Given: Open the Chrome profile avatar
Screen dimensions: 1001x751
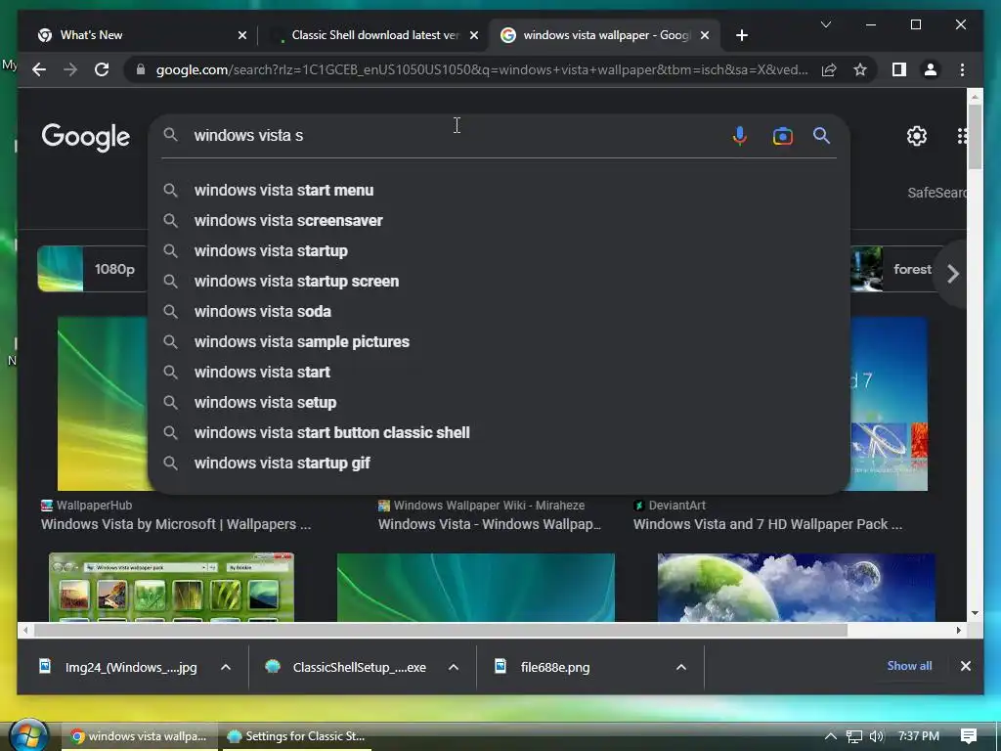Looking at the screenshot, I should pos(931,69).
